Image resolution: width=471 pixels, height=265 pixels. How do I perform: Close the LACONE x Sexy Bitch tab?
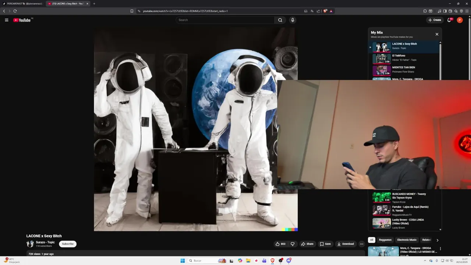[87, 4]
